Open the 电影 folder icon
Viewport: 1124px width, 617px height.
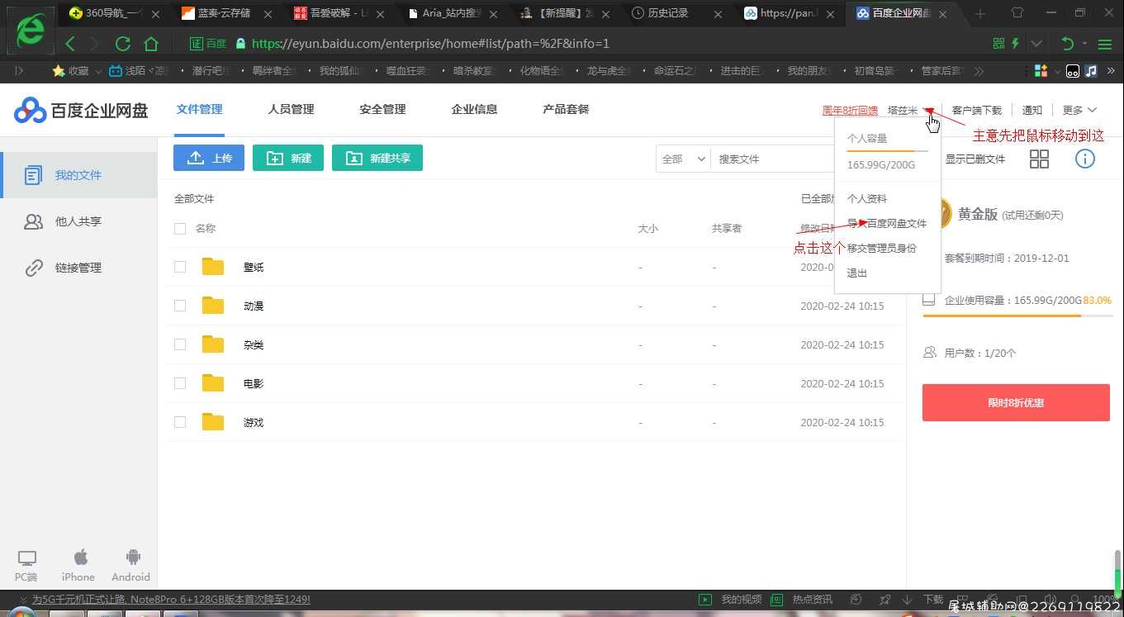213,383
